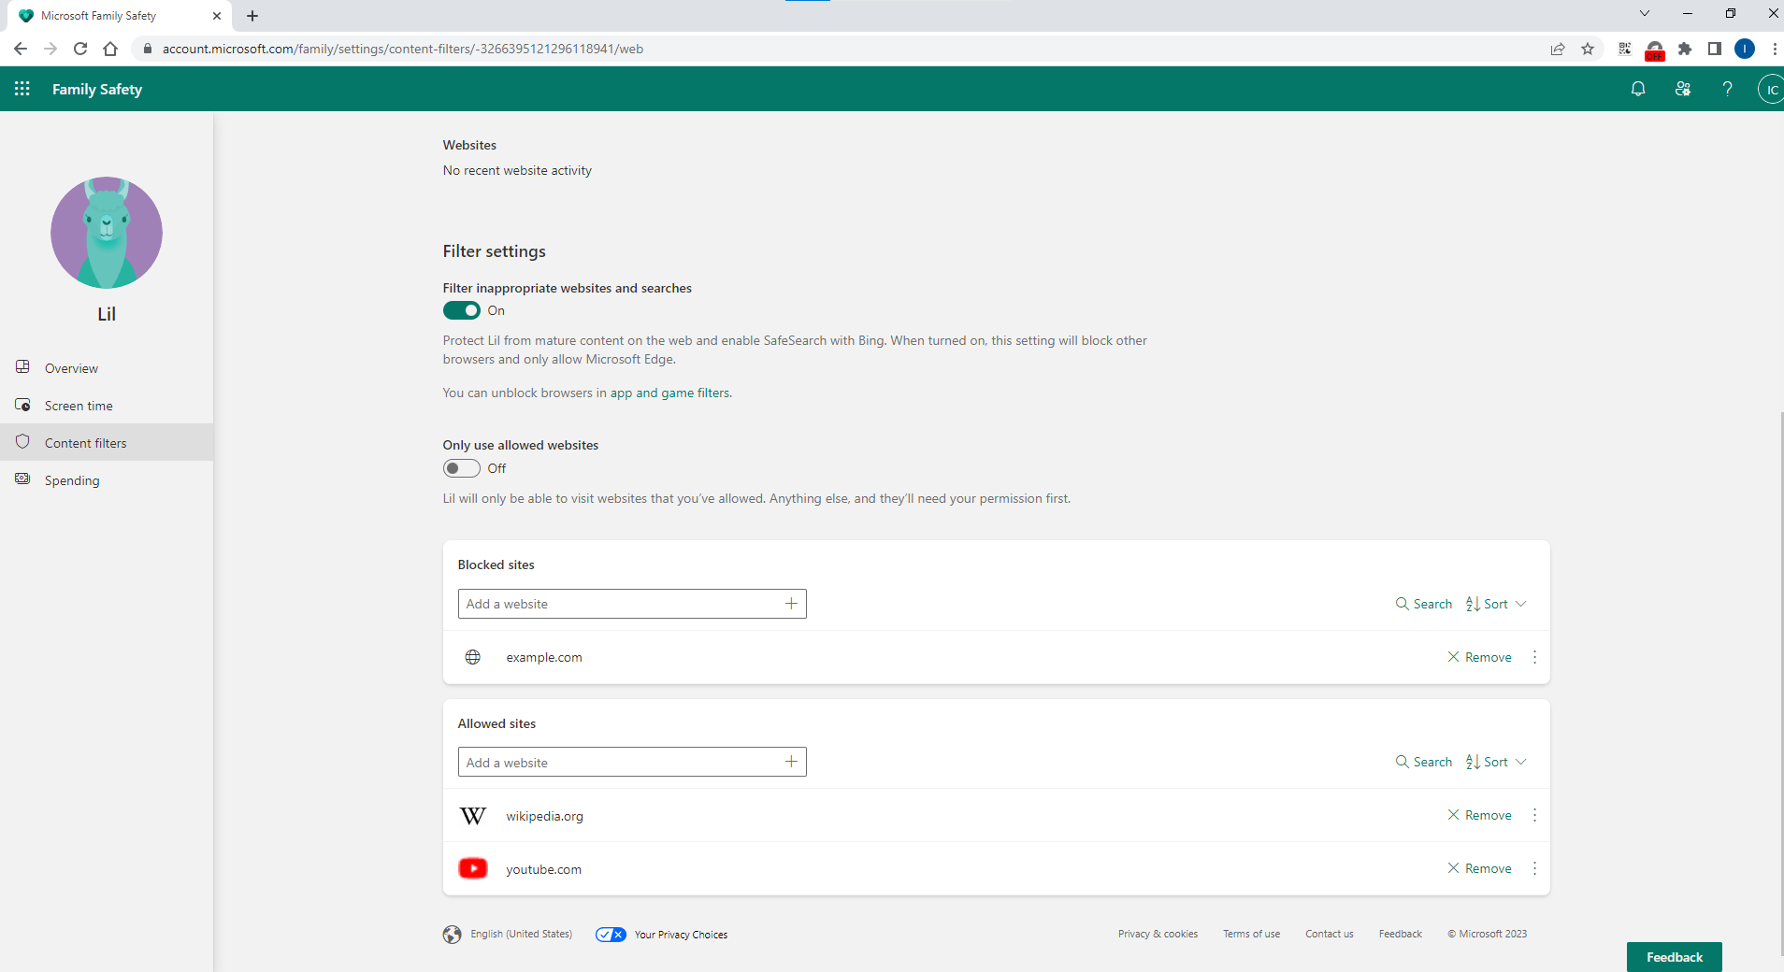Remove example.com from blocked sites
The image size is (1784, 972).
(1479, 657)
